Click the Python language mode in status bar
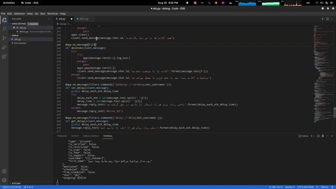The height and width of the screenshot is (189, 336). coord(324,187)
